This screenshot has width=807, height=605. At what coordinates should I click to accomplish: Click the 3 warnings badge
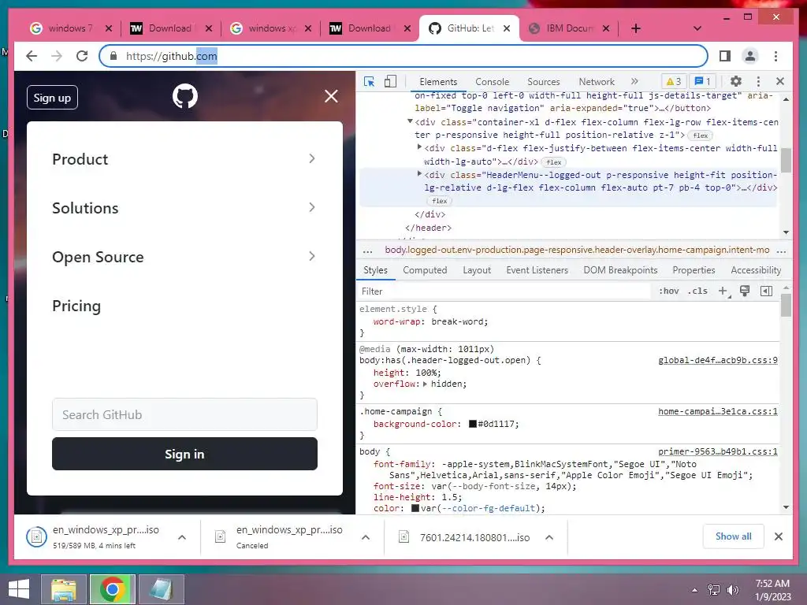[x=673, y=81]
